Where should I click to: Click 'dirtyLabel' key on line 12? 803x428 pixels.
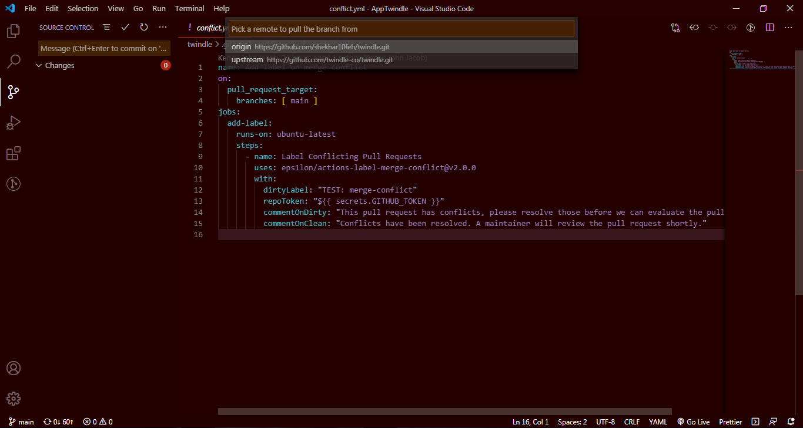pos(286,190)
